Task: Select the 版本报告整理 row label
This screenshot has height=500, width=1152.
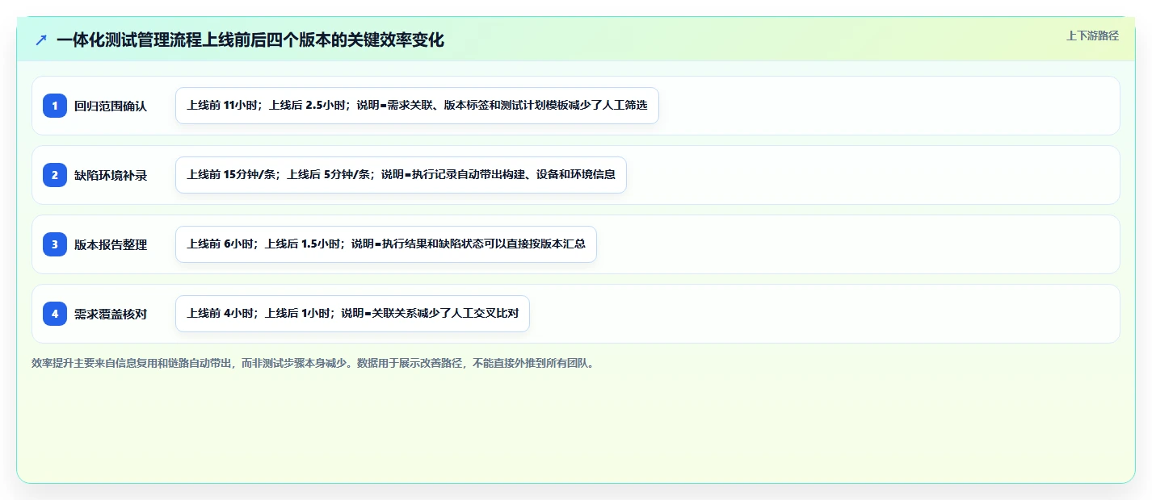Action: tap(111, 244)
